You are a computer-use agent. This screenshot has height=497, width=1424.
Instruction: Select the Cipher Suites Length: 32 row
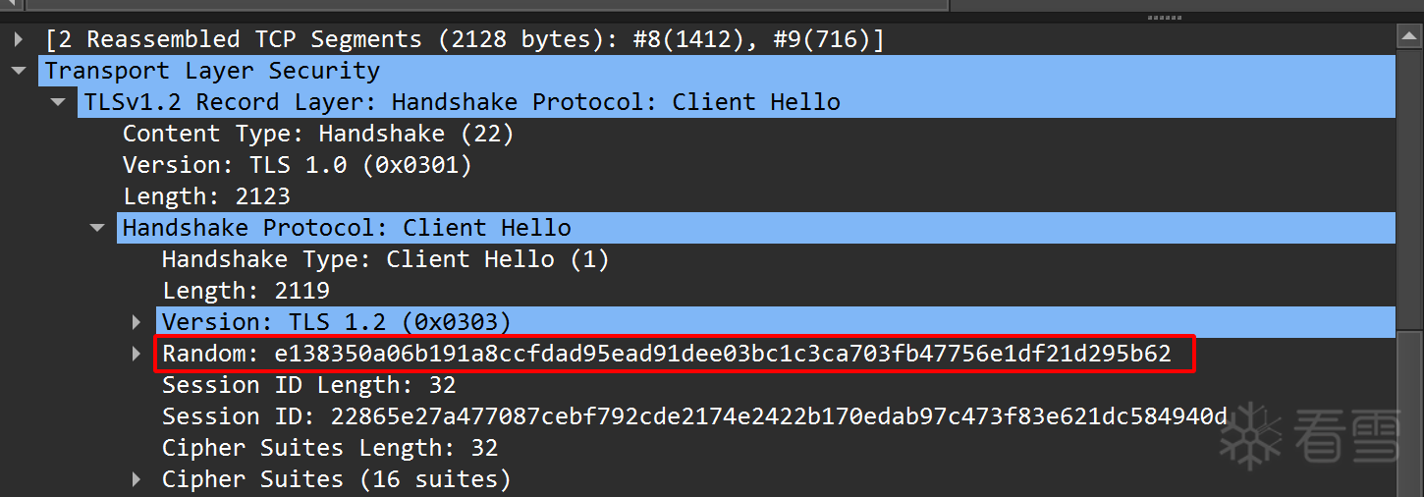329,448
